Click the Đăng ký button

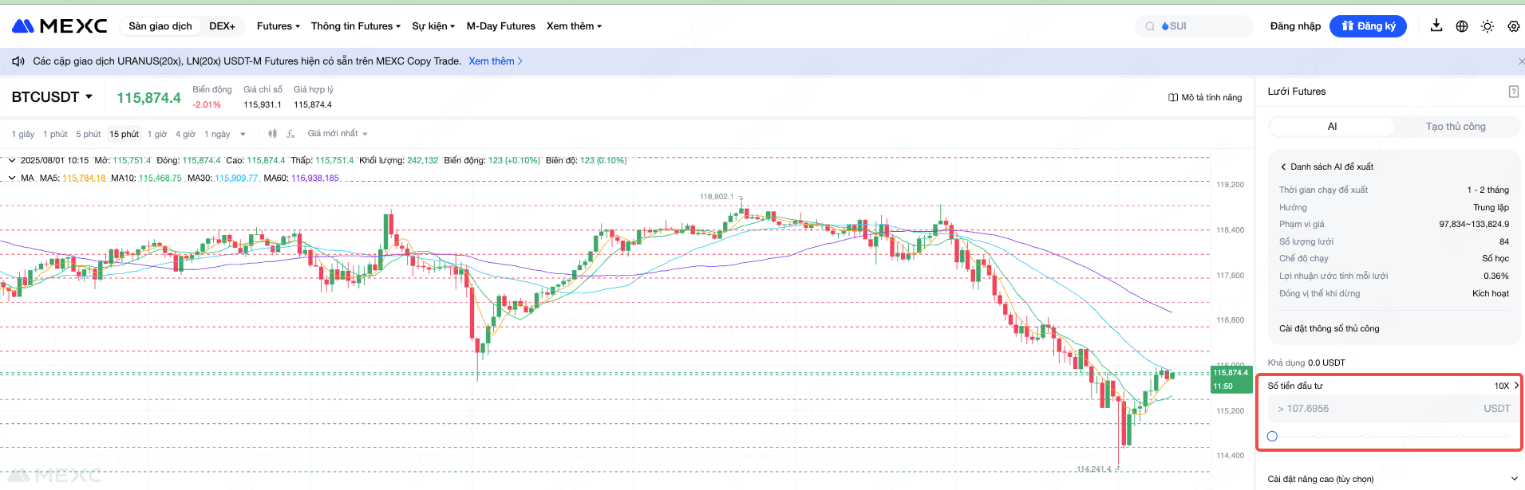click(1368, 26)
